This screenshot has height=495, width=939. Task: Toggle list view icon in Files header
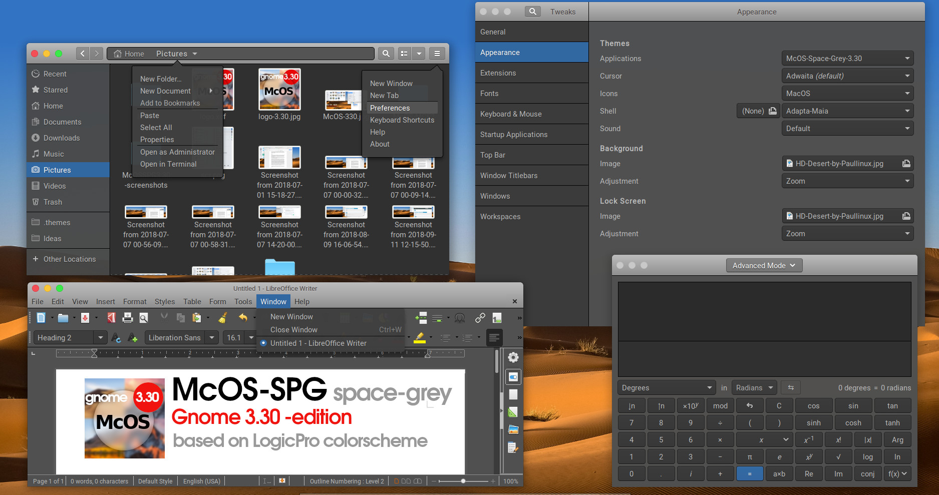pos(405,54)
